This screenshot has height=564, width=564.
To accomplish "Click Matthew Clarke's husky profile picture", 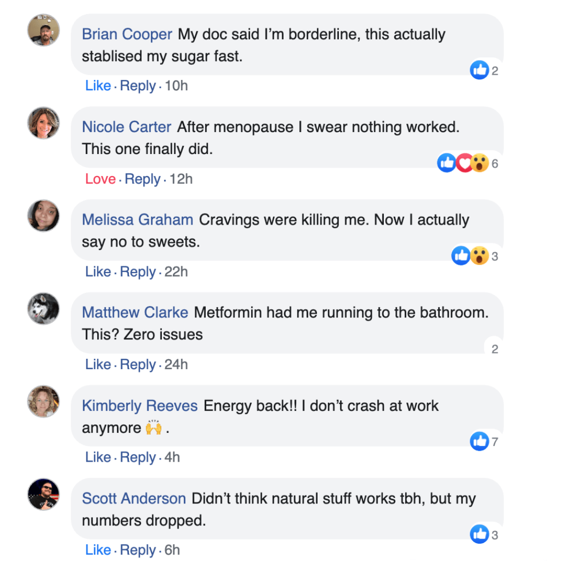I will click(43, 309).
